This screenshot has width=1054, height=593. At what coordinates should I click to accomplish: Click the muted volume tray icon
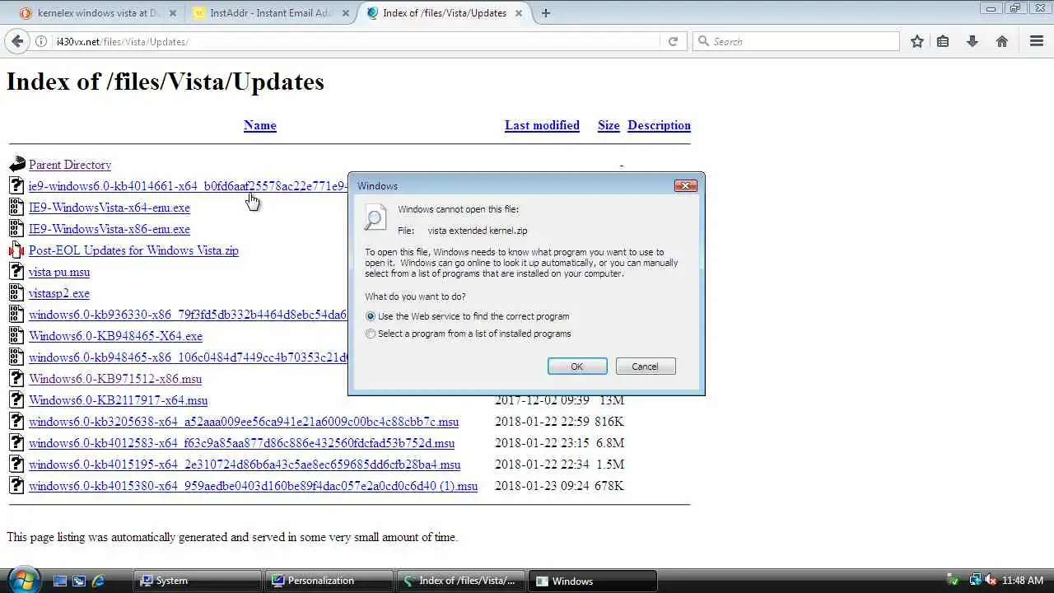point(990,580)
